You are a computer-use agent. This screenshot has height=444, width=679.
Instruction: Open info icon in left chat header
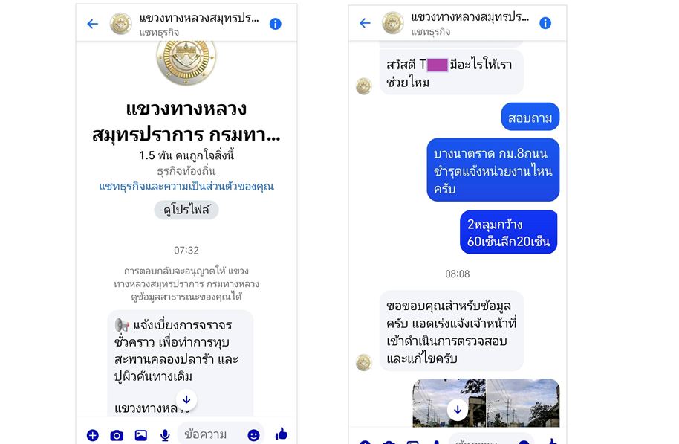(276, 24)
